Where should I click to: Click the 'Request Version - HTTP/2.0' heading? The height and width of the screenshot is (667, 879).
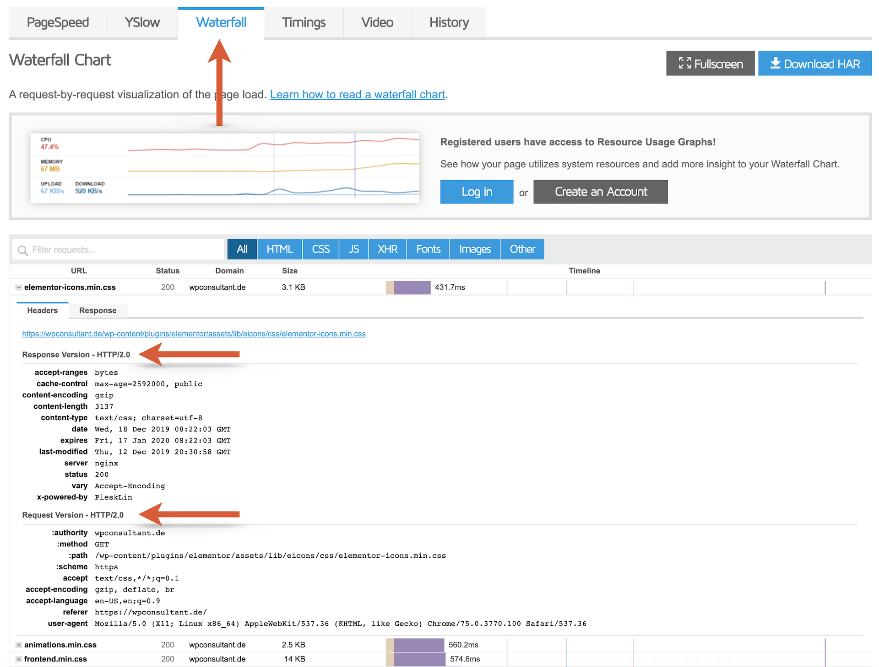click(x=73, y=515)
